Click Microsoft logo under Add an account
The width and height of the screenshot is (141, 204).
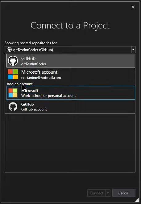point(13,93)
